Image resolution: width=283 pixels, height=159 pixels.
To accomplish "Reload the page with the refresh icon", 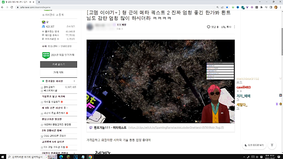I will click(x=12, y=7).
